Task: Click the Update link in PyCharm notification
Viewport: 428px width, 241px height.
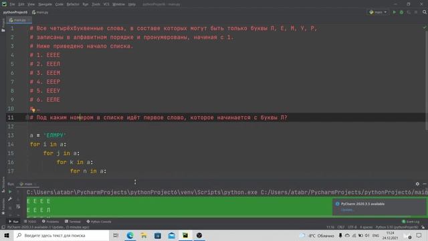Action: tap(348, 210)
